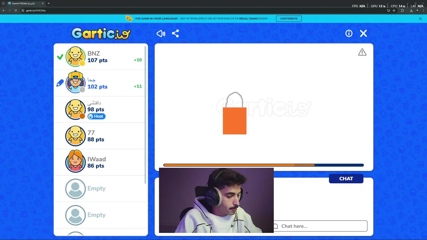Click IWaad player avatar
427x240 pixels.
(x=75, y=161)
